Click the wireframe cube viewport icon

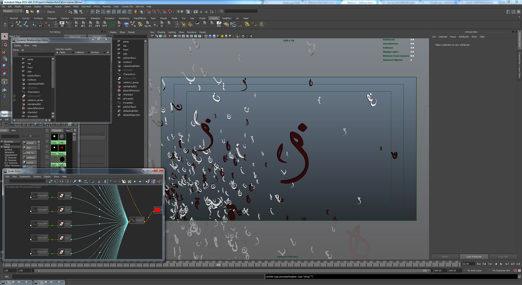pyautogui.click(x=206, y=36)
